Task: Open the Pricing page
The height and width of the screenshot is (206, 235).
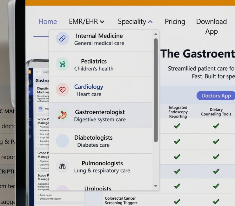Action: coord(175,22)
